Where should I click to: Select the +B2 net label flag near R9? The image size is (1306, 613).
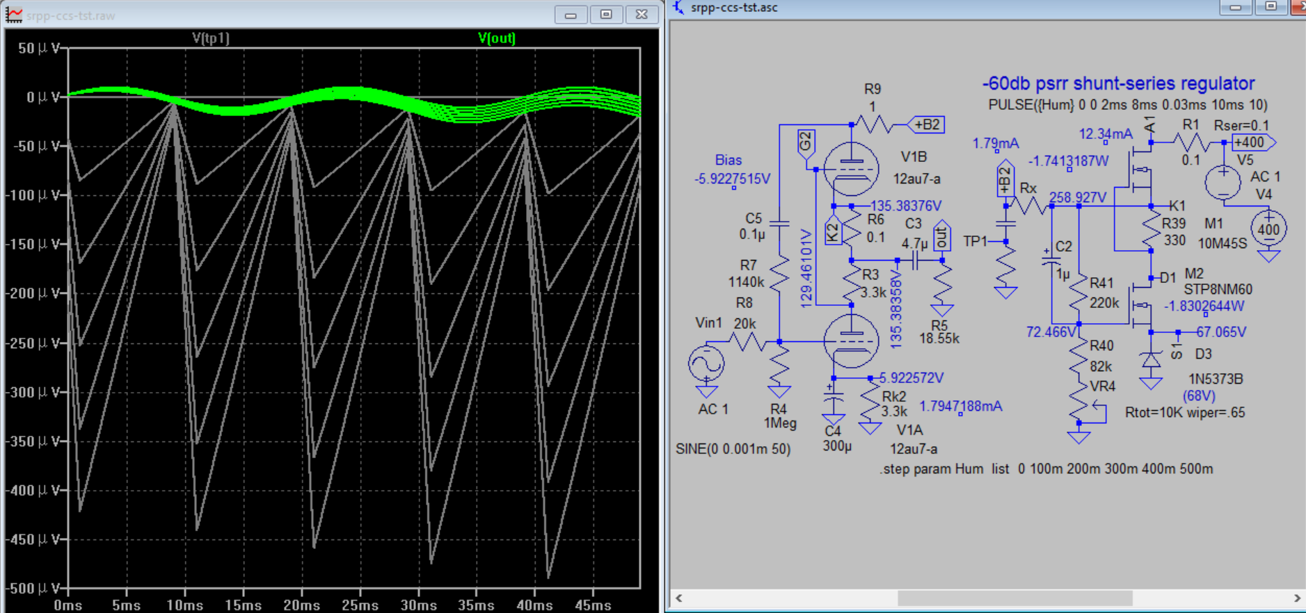[926, 124]
